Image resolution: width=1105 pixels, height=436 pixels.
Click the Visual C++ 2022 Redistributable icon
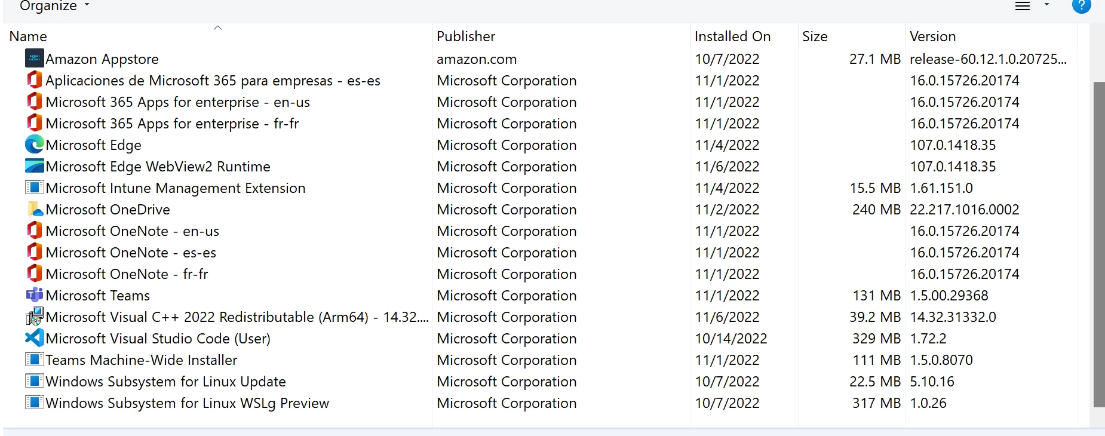click(x=35, y=316)
